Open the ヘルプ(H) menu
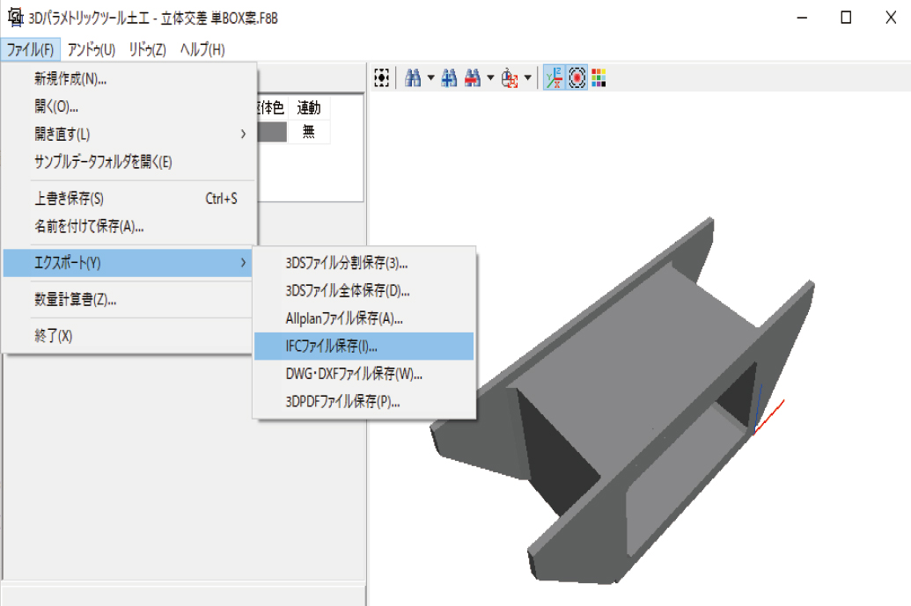 coord(202,49)
